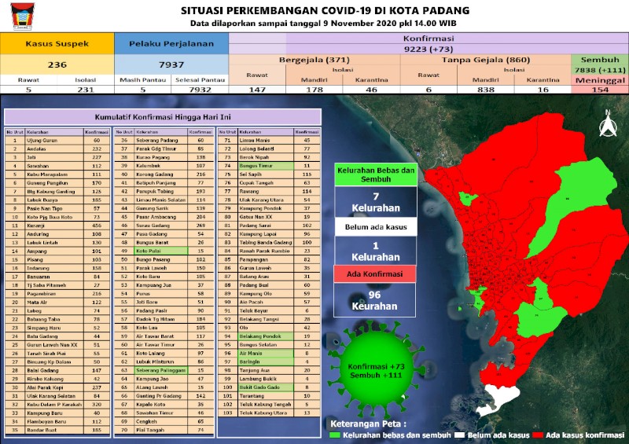Image resolution: width=629 pixels, height=444 pixels.
Task: Click the title 'Situasi Perkembangan COVID-19 di Kota Padang'
Action: coord(325,10)
